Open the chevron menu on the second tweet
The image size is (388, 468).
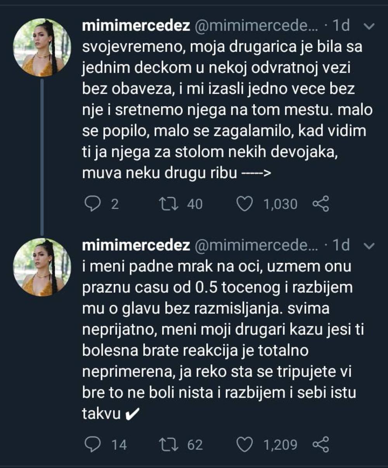point(370,246)
